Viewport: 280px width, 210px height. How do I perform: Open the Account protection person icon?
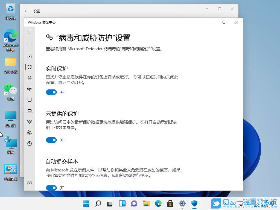tap(30, 78)
